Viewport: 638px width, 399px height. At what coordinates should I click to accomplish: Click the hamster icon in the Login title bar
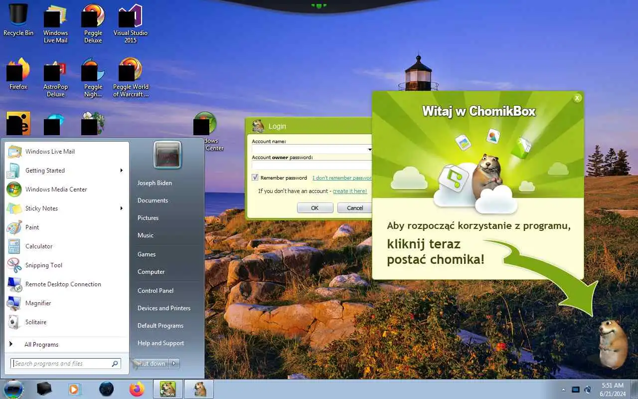click(258, 126)
